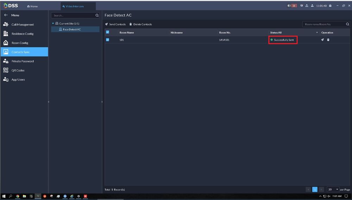This screenshot has height=200, width=352.
Task: Click the Delete Contacts button
Action: point(141,24)
